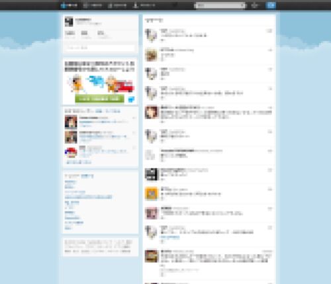Dismiss the dark-haired portrait follow suggestion
This screenshot has width=331, height=284.
[x=134, y=118]
